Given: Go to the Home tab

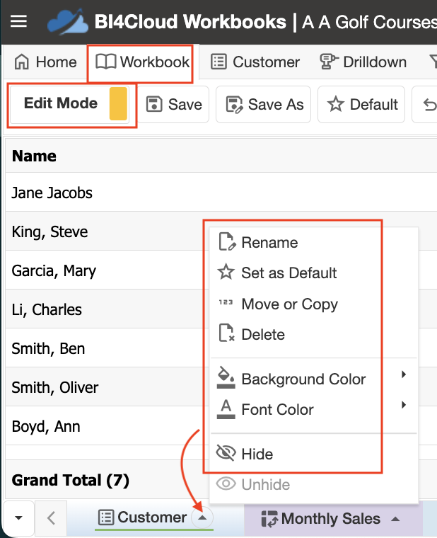Looking at the screenshot, I should click(x=45, y=62).
